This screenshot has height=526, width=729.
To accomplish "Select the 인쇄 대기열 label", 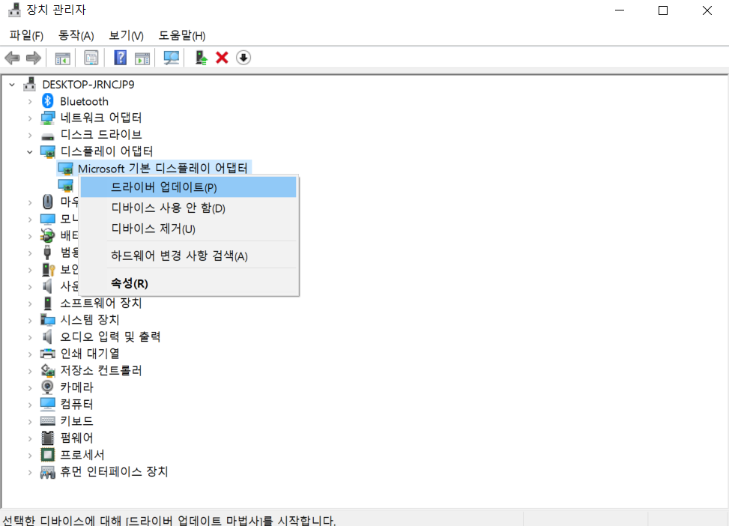I will pos(90,354).
